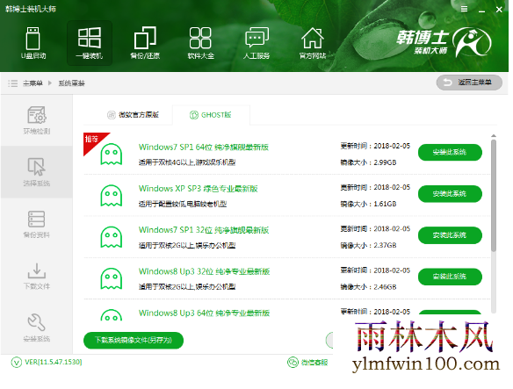Click the scrollbar up arrow
Image resolution: width=513 pixels, height=389 pixels.
(494, 135)
